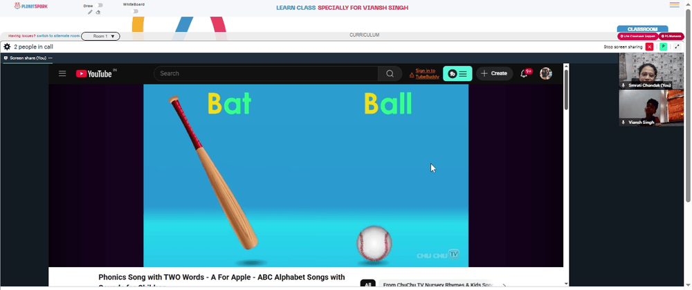Click the scroll-up arrow of page scrollbar
This screenshot has height=290, width=692.
click(688, 3)
